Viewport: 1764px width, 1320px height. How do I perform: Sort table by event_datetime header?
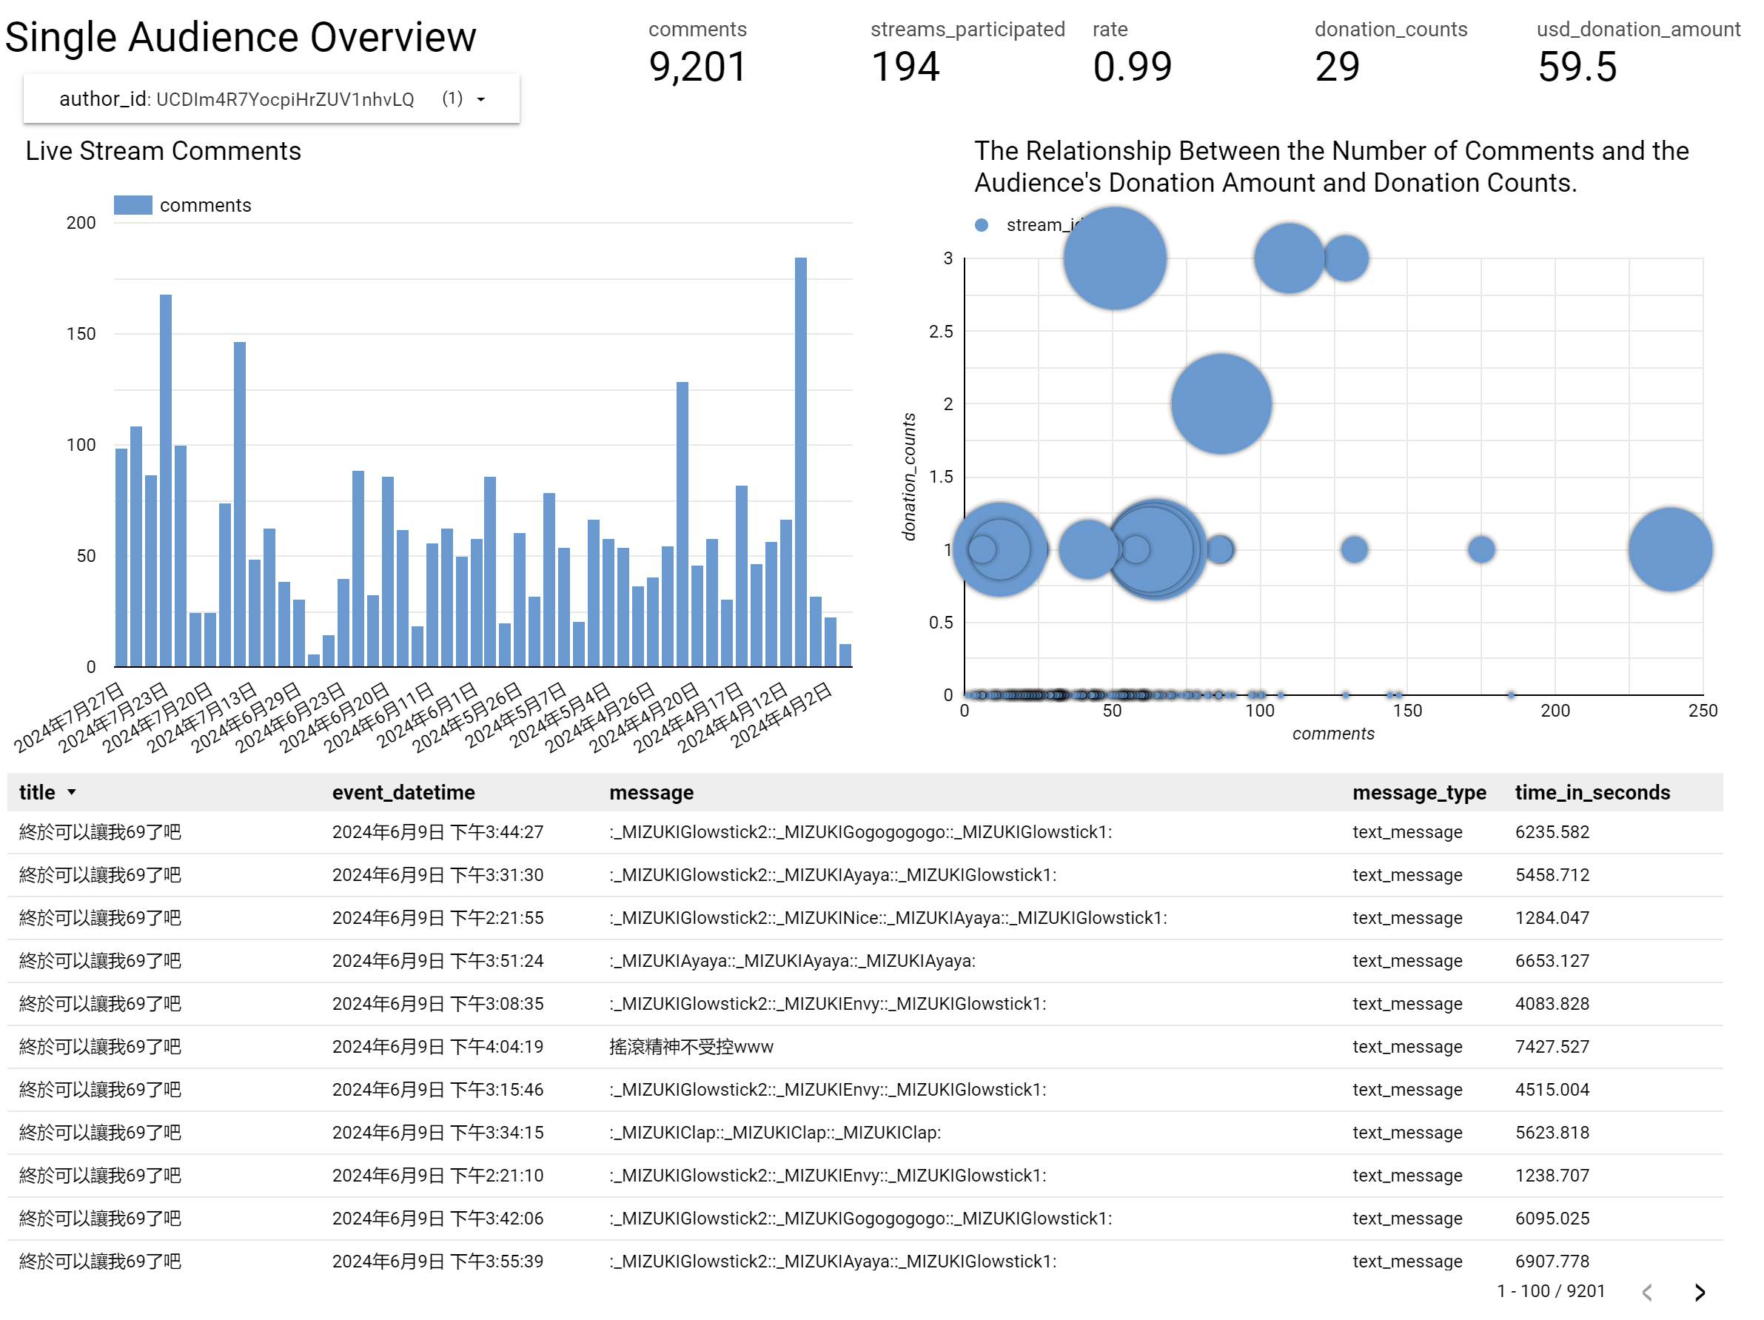[x=403, y=792]
